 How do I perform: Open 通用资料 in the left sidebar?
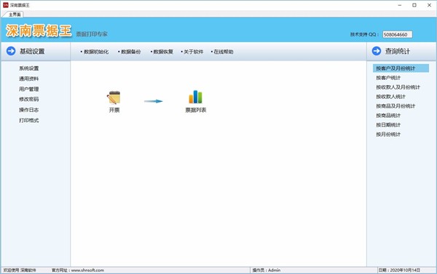click(x=29, y=78)
